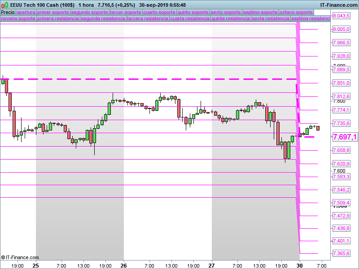Select the noveno soporte label
Viewport: 359px width, 269px height.
(x=18, y=18)
